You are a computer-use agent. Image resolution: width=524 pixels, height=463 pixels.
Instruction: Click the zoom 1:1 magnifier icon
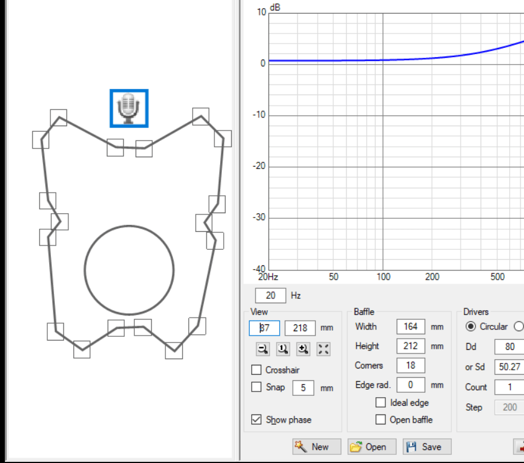tap(283, 349)
